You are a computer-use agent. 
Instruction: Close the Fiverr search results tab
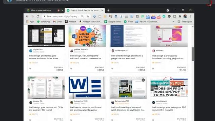102,10
